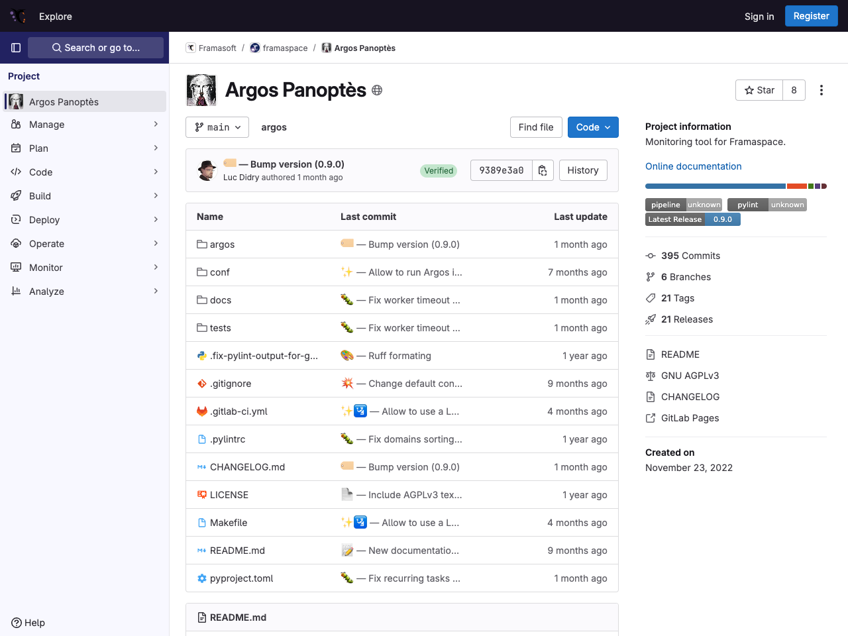The height and width of the screenshot is (636, 848).
Task: Click the GitLab logo in top bar
Action: (18, 16)
